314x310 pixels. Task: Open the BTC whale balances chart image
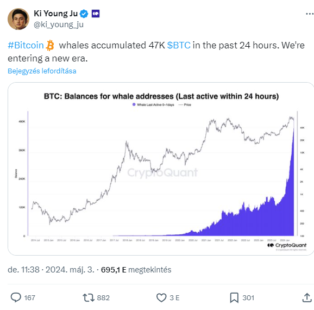point(161,169)
